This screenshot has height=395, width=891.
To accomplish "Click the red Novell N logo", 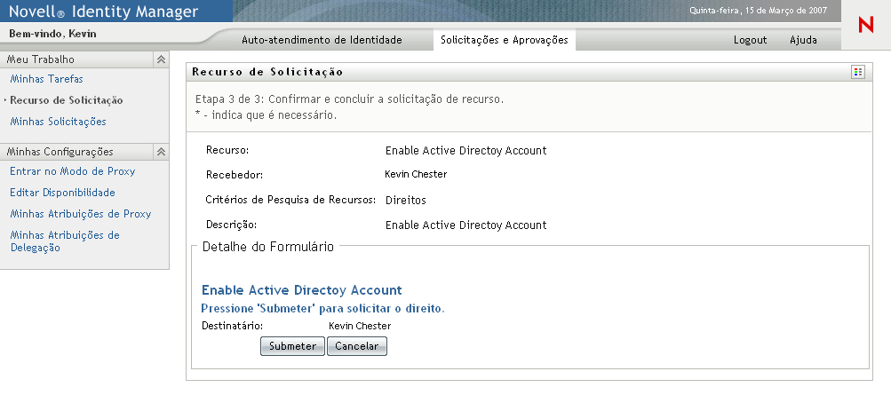I will (866, 27).
